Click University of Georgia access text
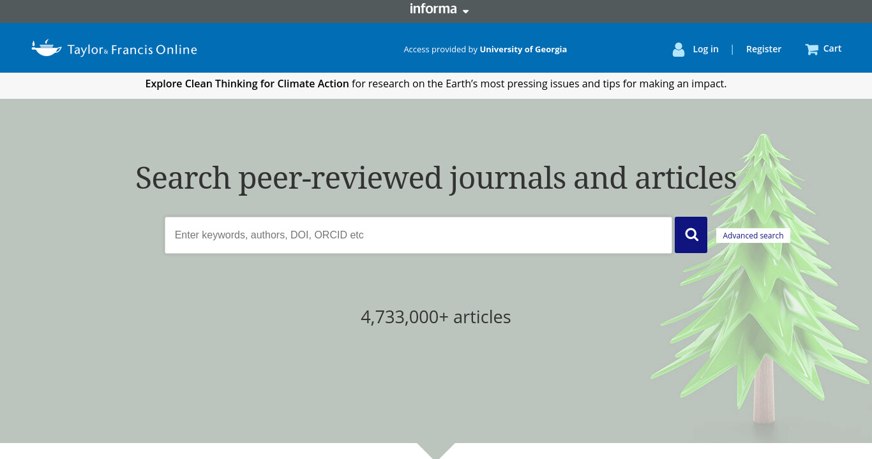 [523, 49]
